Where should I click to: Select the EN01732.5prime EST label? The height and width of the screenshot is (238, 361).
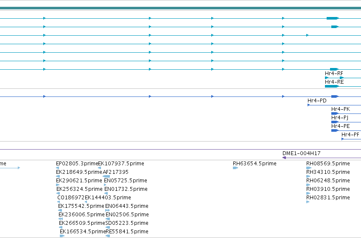point(126,190)
